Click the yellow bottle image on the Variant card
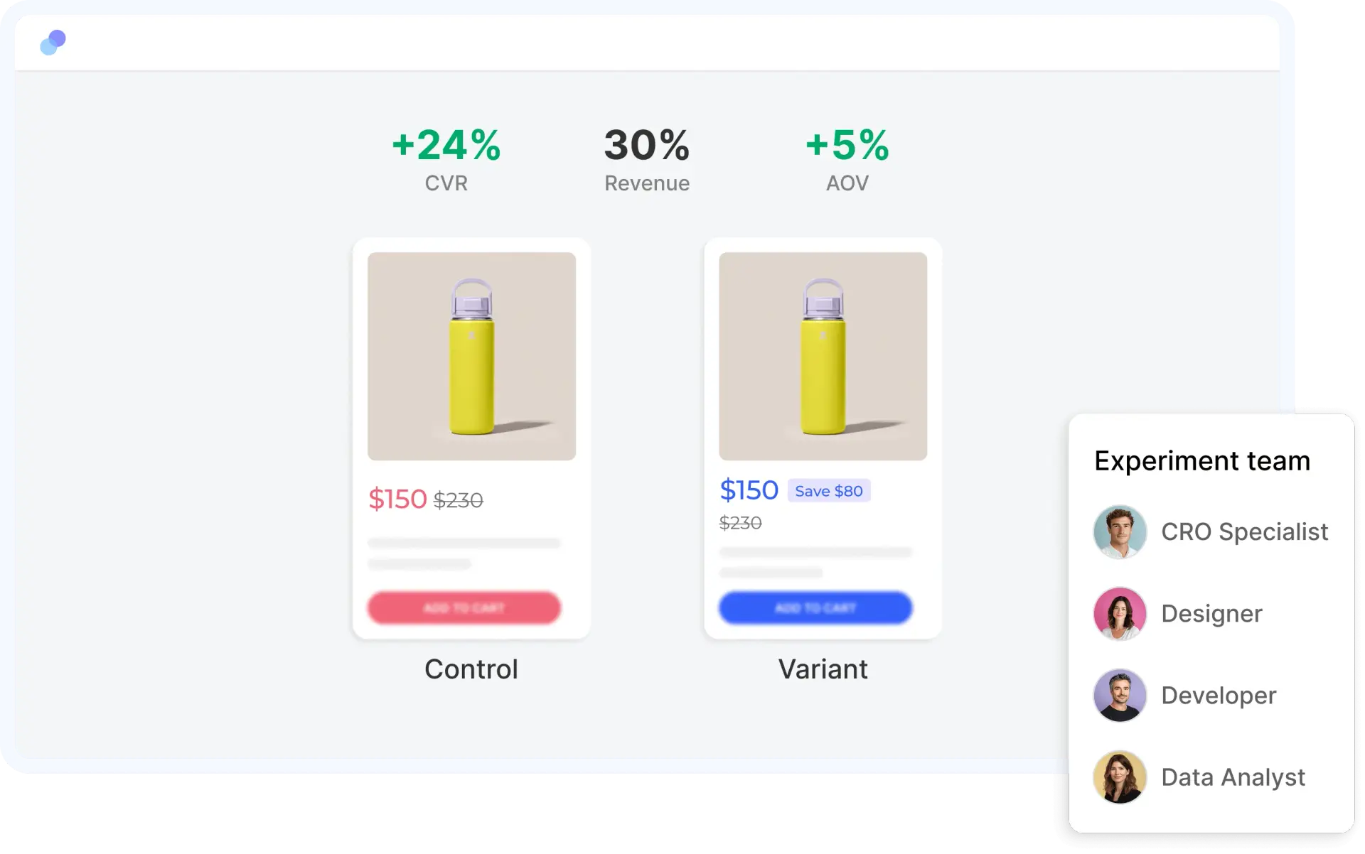Screen dimensions: 1365x854 click(823, 355)
